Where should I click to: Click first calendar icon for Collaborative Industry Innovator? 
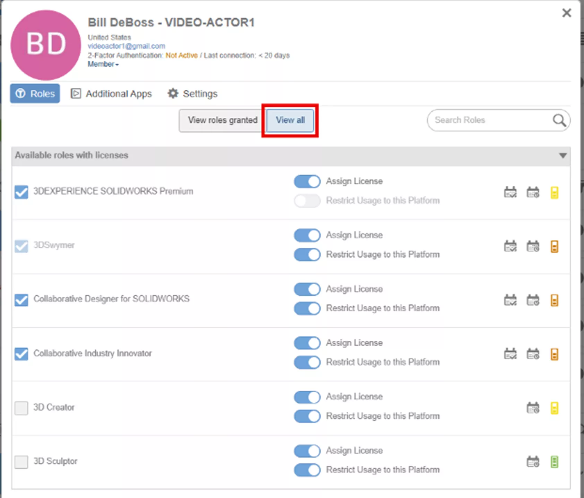pos(510,354)
